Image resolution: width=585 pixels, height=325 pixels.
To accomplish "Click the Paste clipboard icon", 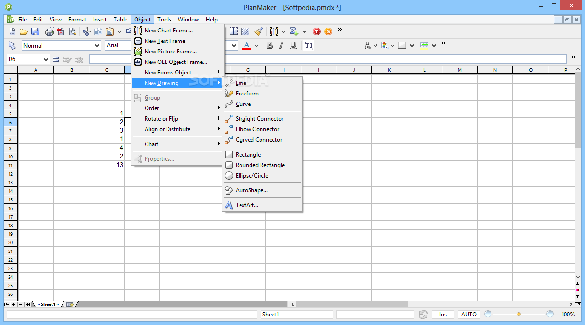I will [110, 31].
